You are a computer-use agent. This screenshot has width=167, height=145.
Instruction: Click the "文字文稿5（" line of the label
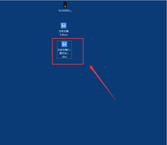(x=64, y=50)
